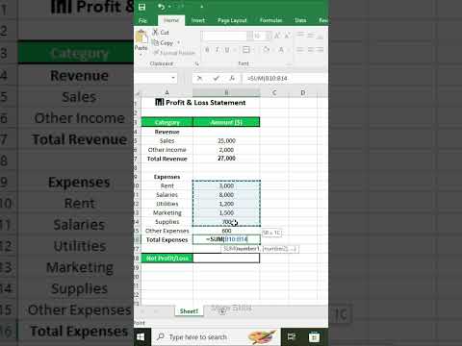Click the Font Color A button
This screenshot has width=462, height=346.
(281, 50)
